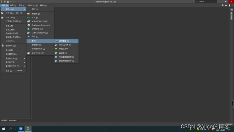Open the 帮助 (H) menu

coord(43,5)
